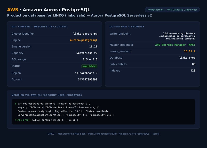Click the ACU range label
This screenshot has height=148, width=207.
[x=19, y=59]
